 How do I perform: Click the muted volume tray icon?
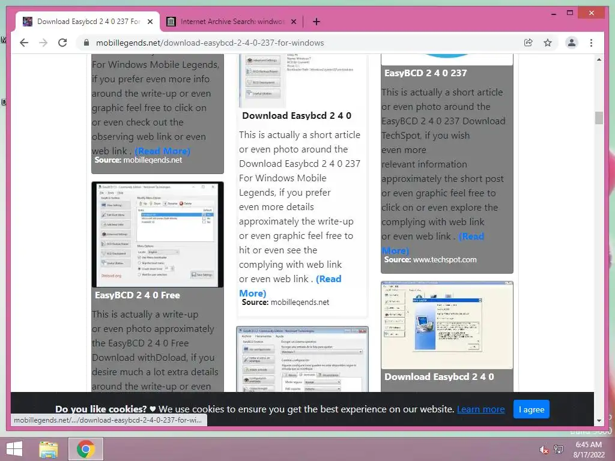(544, 450)
